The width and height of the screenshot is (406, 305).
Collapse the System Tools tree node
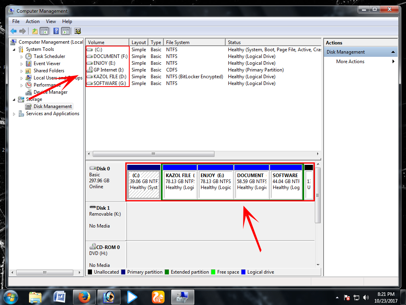(14, 50)
